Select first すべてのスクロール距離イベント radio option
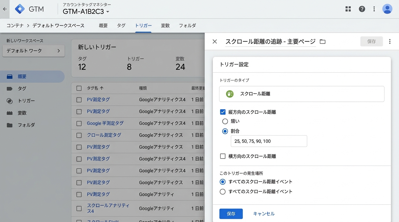The height and width of the screenshot is (222, 399). tap(223, 182)
